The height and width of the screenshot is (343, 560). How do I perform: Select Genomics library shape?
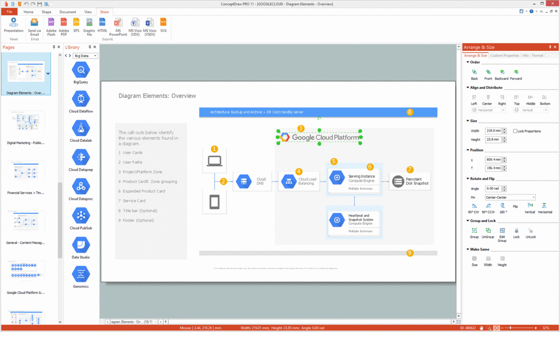click(81, 277)
